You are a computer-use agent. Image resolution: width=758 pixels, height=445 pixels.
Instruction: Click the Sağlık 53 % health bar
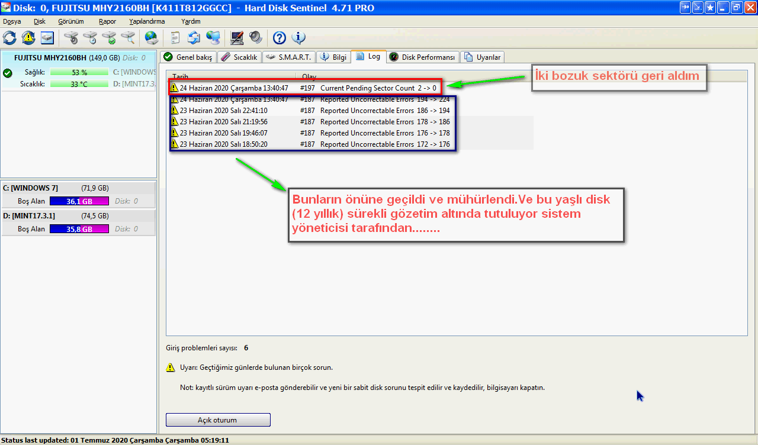click(x=79, y=72)
